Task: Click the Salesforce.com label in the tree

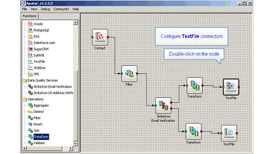Action: [x=45, y=43]
